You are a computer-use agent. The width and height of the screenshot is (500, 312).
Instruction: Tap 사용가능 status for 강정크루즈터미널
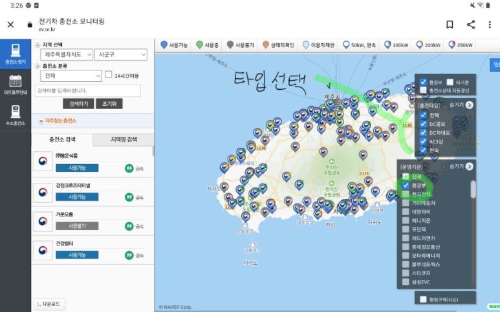click(77, 197)
